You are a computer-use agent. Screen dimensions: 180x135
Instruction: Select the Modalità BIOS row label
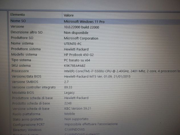tap(23, 93)
